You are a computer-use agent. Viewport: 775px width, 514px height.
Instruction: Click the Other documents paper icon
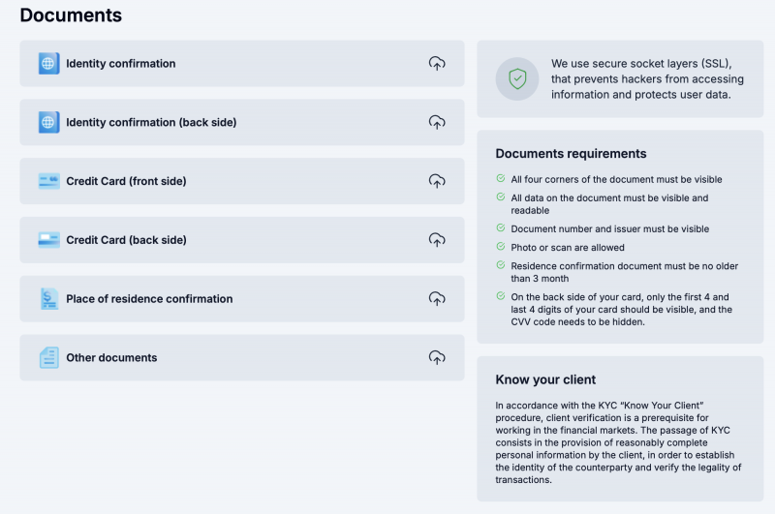49,357
